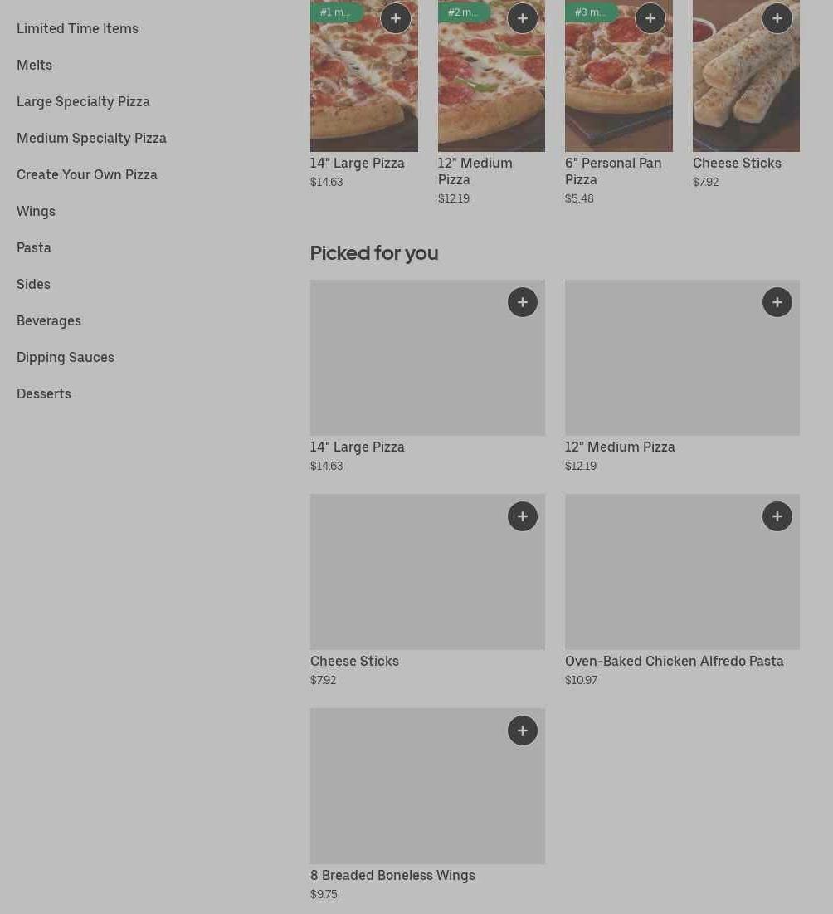Screen dimensions: 833x914
Task: Open Oven-Baked Chicken Alfredo Pasta title link
Action: coord(674,661)
